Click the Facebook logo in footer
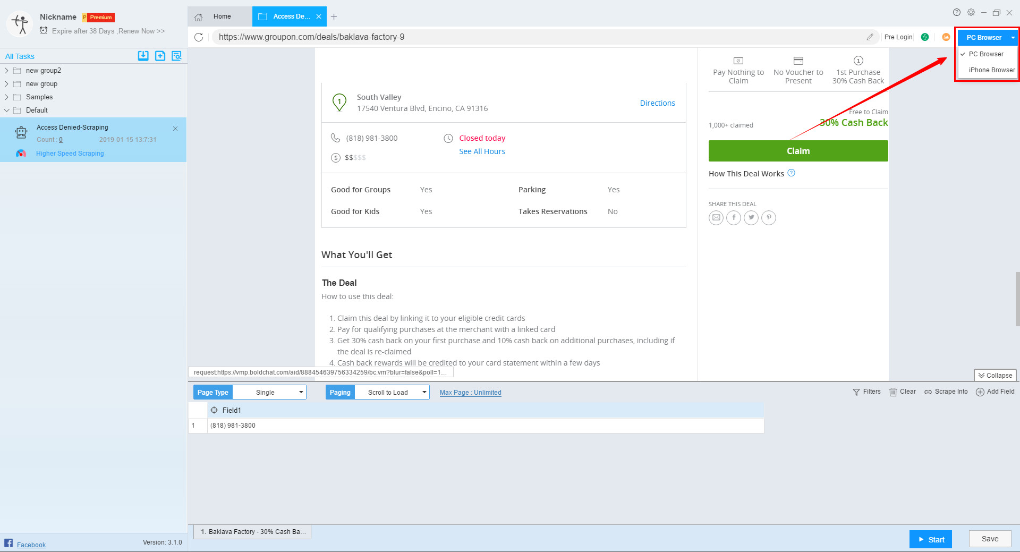 (x=8, y=542)
